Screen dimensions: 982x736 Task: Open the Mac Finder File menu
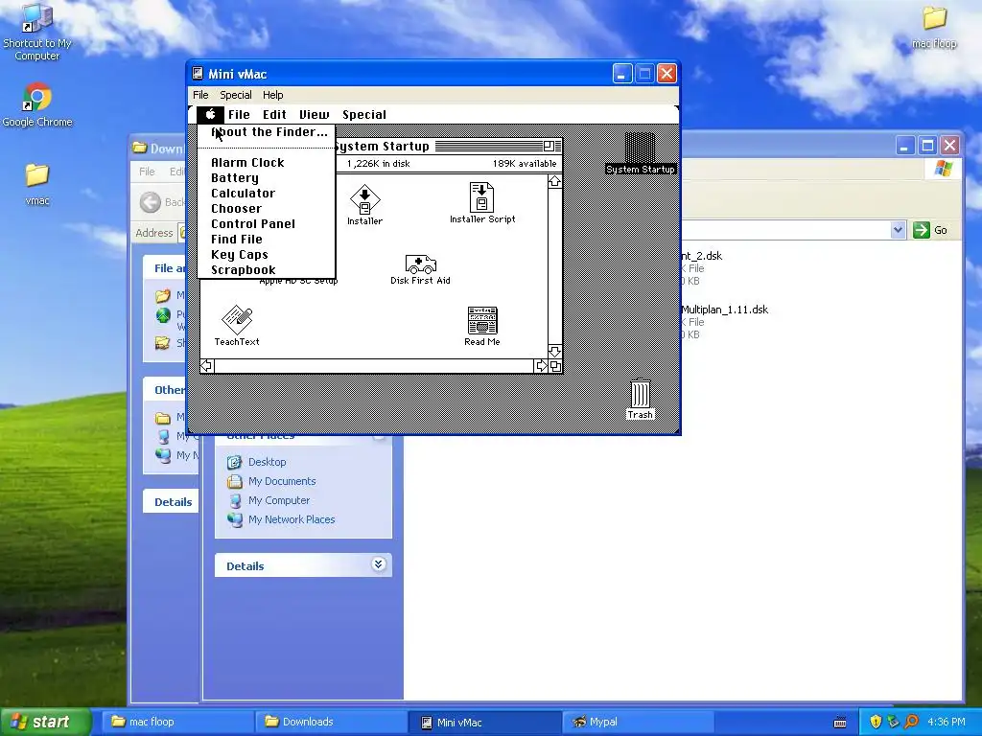pyautogui.click(x=239, y=115)
